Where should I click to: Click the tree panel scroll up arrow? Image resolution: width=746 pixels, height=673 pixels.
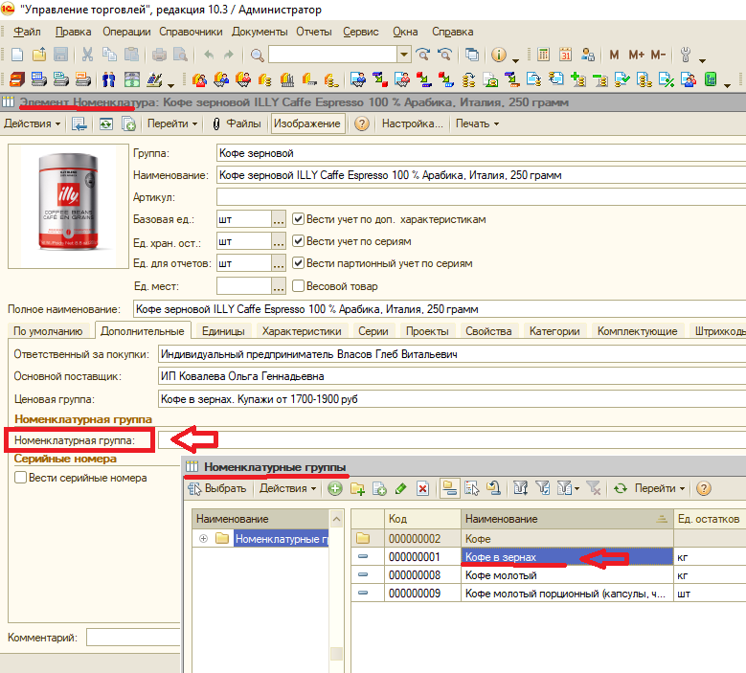tap(336, 519)
